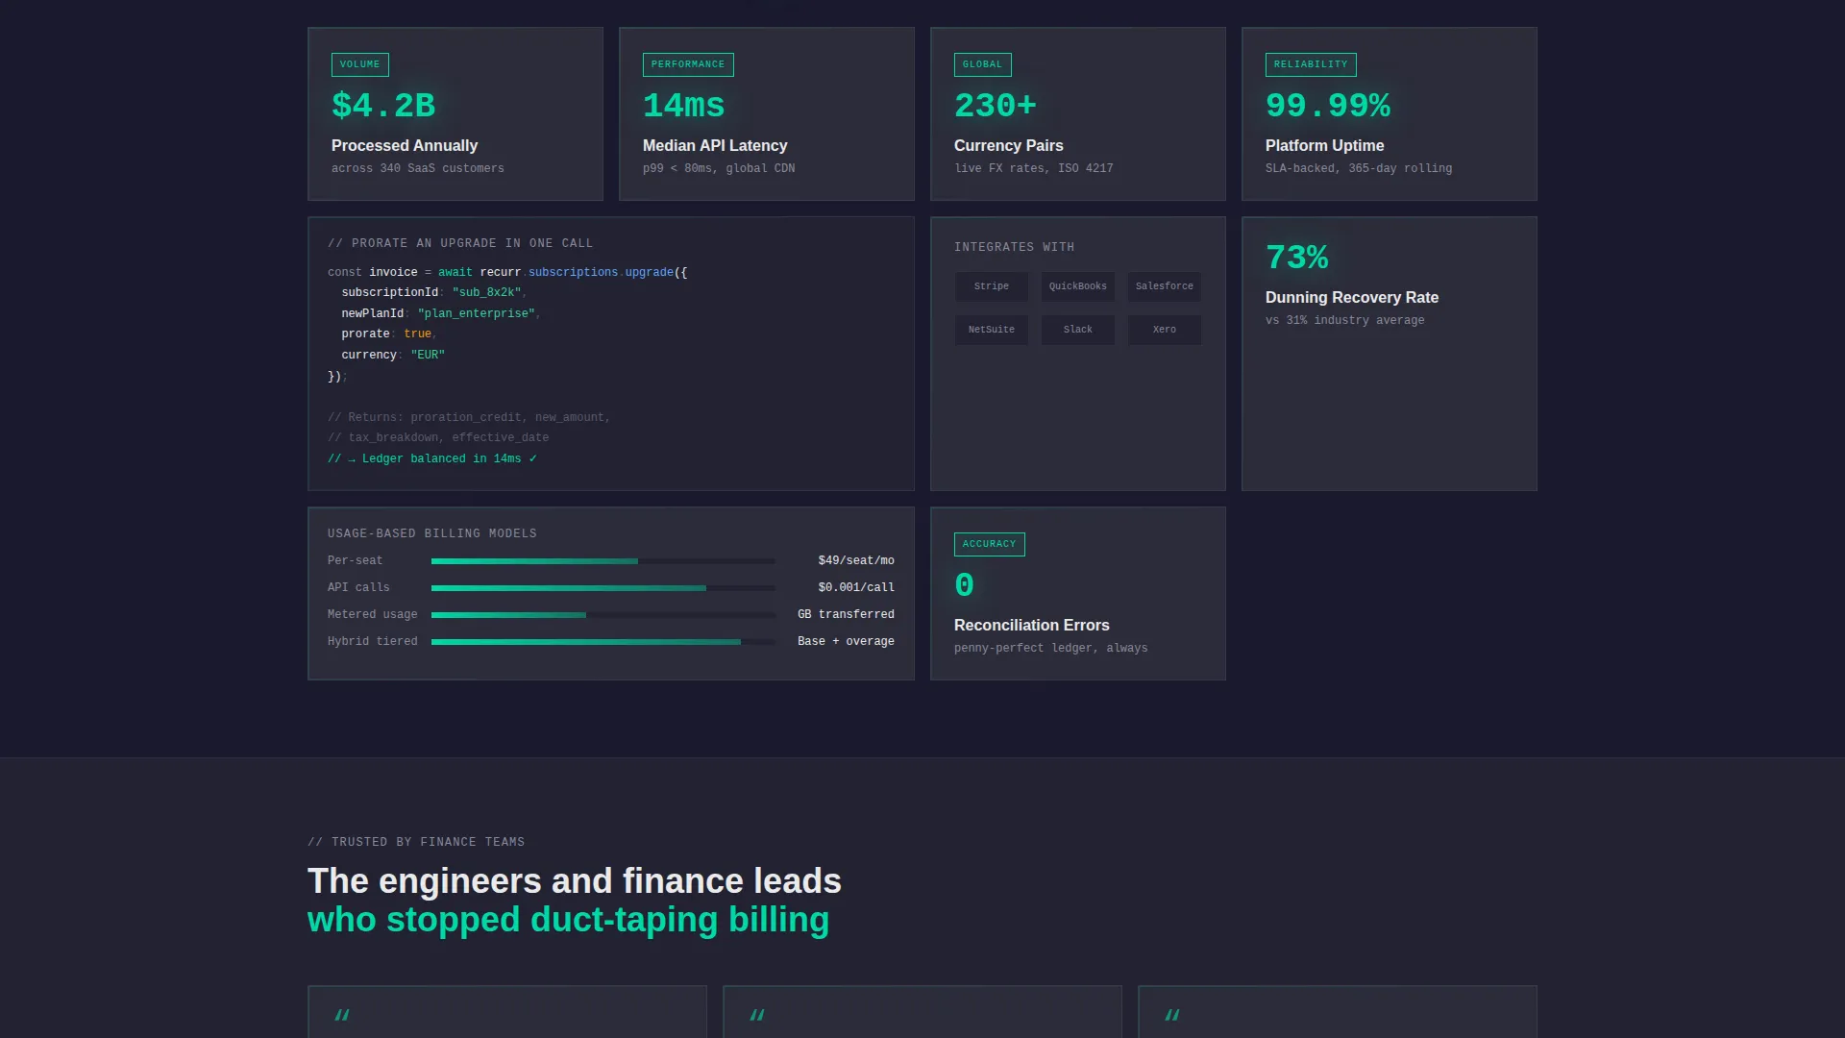Click the $4.2B value
The image size is (1845, 1038).
coord(383,106)
